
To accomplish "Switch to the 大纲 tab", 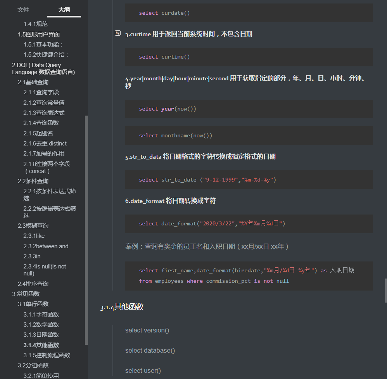I will (64, 10).
